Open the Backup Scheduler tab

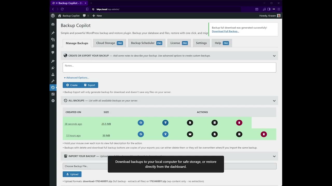pos(147,43)
